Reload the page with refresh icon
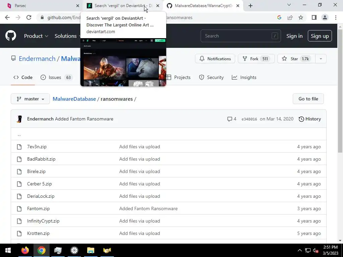 [29, 17]
